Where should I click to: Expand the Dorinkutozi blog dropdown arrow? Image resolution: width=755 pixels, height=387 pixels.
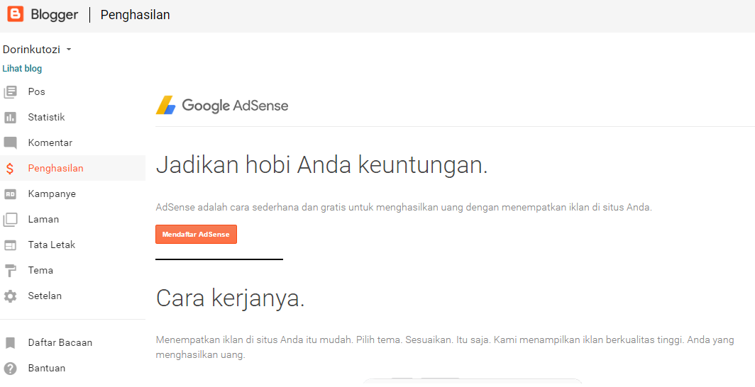click(69, 50)
